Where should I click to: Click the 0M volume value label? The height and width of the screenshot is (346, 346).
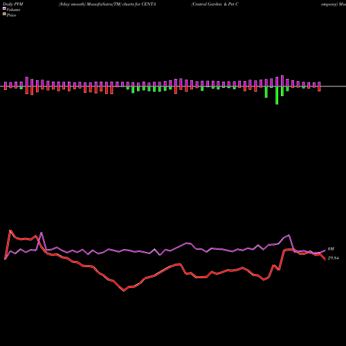[331, 249]
